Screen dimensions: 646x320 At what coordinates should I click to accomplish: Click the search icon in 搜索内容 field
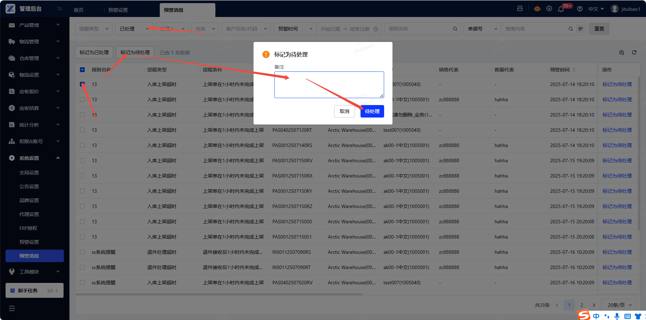(571, 29)
